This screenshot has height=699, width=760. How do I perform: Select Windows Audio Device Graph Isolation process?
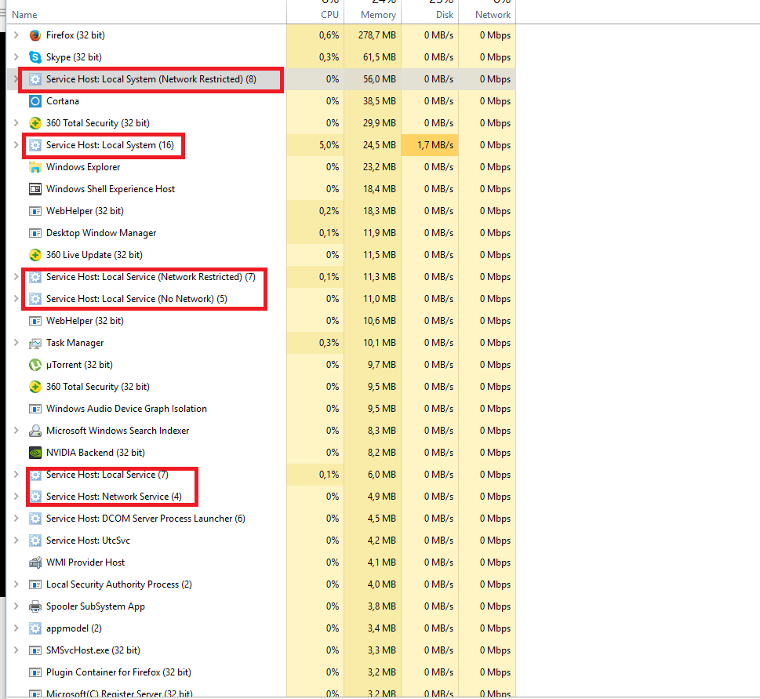pos(126,409)
